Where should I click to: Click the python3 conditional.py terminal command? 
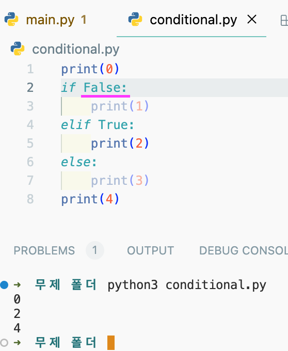187,285
